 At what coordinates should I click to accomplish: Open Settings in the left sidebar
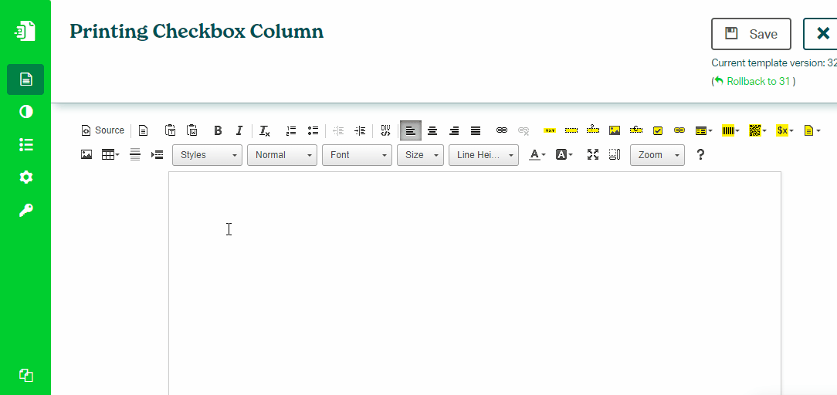pos(26,177)
